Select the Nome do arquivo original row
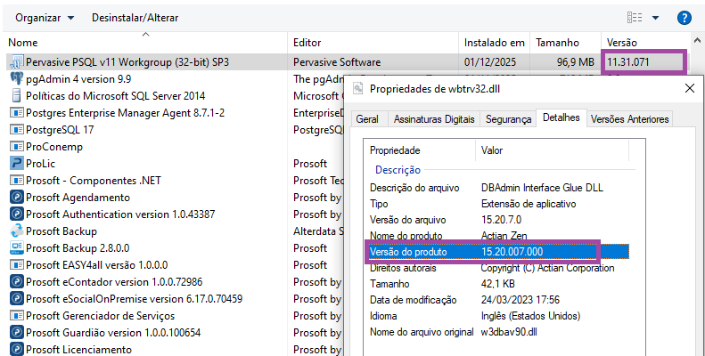The image size is (705, 356). tap(498, 332)
